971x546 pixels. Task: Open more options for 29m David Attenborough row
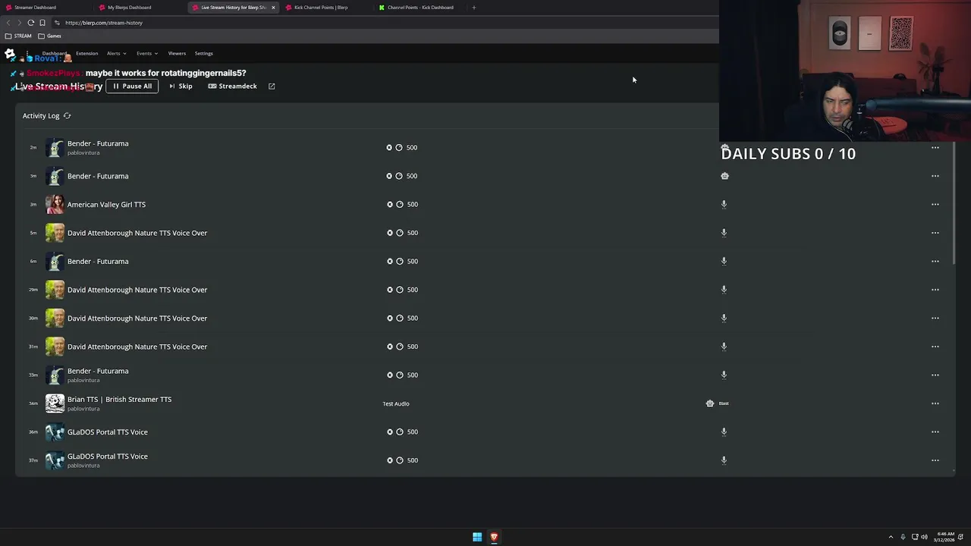pyautogui.click(x=935, y=290)
